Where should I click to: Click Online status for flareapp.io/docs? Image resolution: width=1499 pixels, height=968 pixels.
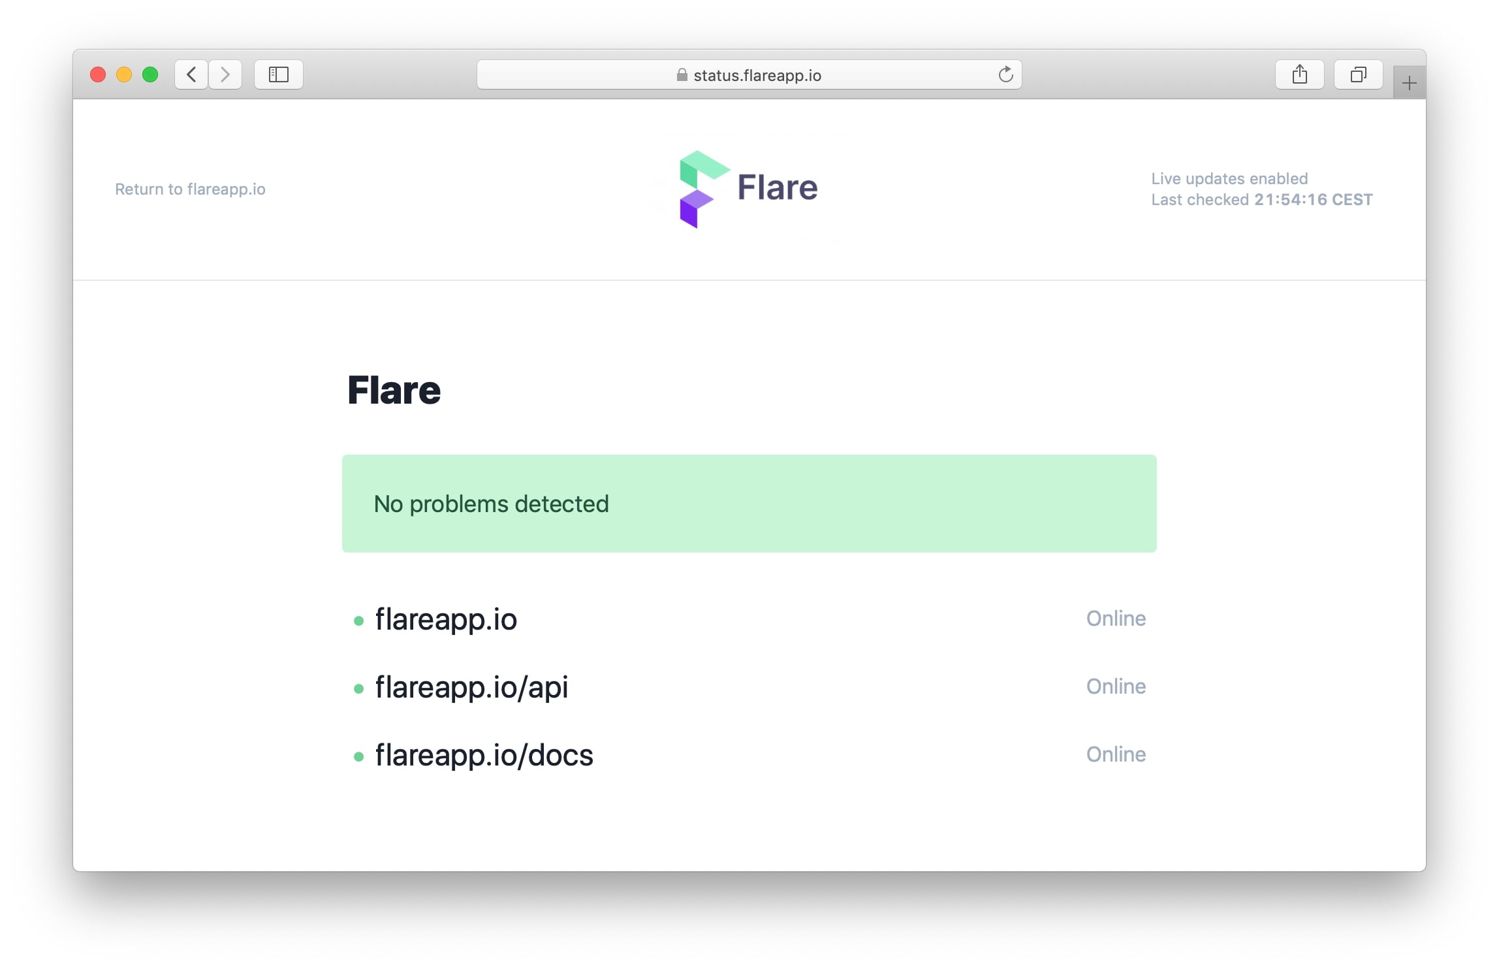pos(1116,754)
